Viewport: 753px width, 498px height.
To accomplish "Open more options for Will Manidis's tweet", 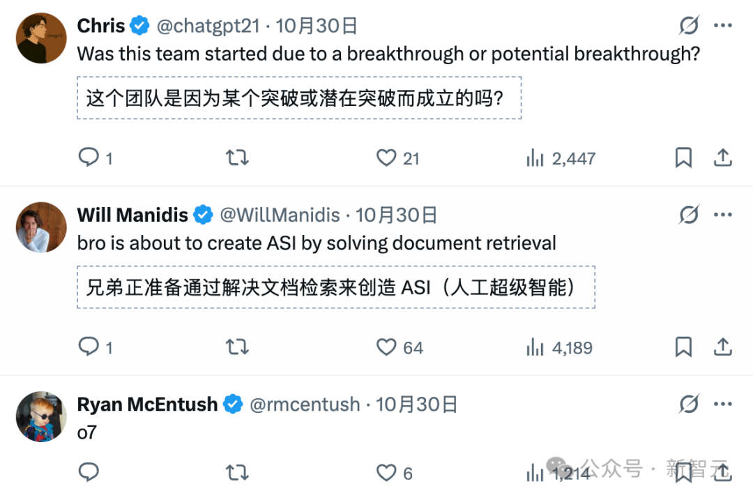I will coord(724,215).
